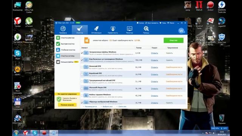This screenshot has height=136, width=242.
Task: Select Глубокая очистка in the sidebar
Action: (67, 50)
